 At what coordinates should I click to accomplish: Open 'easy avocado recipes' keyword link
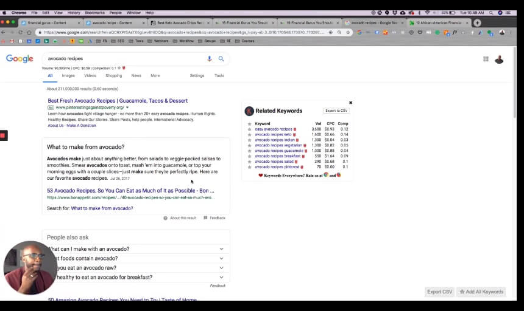pos(274,129)
